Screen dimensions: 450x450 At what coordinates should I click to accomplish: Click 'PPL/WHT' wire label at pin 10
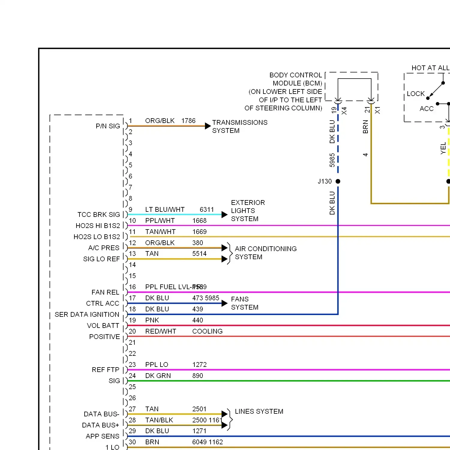click(160, 220)
